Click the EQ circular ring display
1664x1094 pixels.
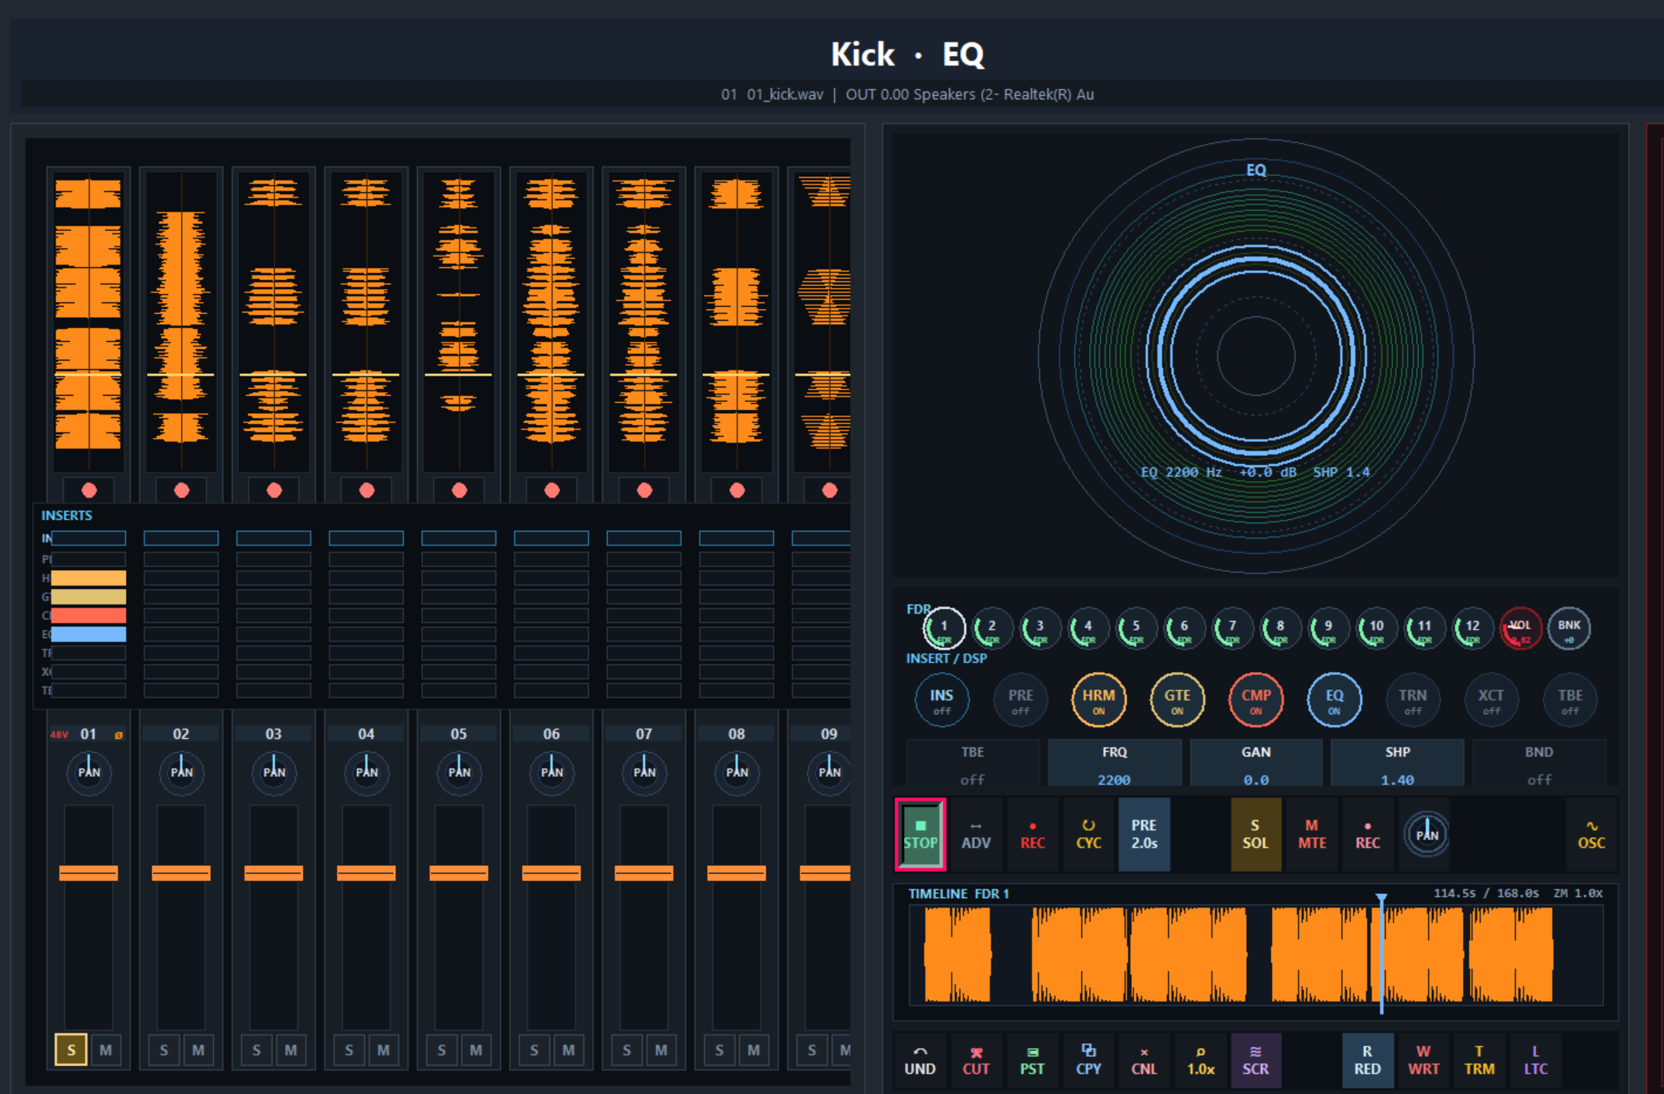pos(1255,356)
